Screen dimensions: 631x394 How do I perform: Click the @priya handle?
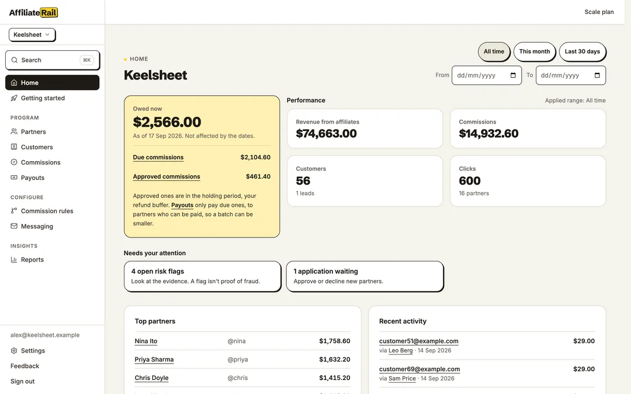pyautogui.click(x=238, y=360)
